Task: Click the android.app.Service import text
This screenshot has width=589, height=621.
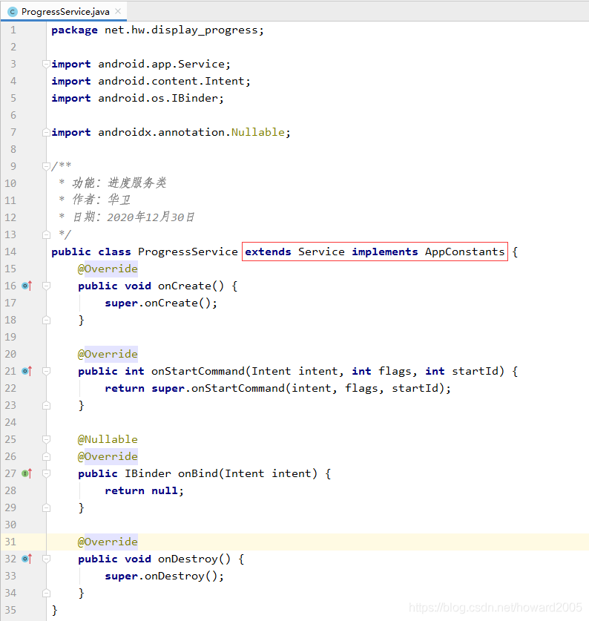Action: [x=162, y=64]
